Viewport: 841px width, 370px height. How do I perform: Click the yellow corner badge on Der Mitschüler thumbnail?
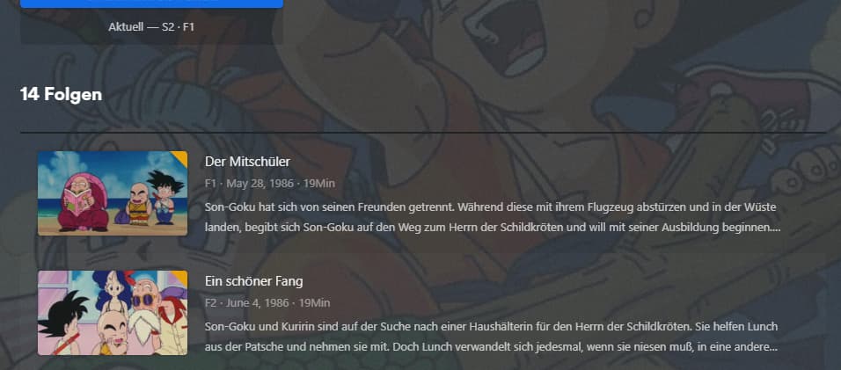click(180, 156)
